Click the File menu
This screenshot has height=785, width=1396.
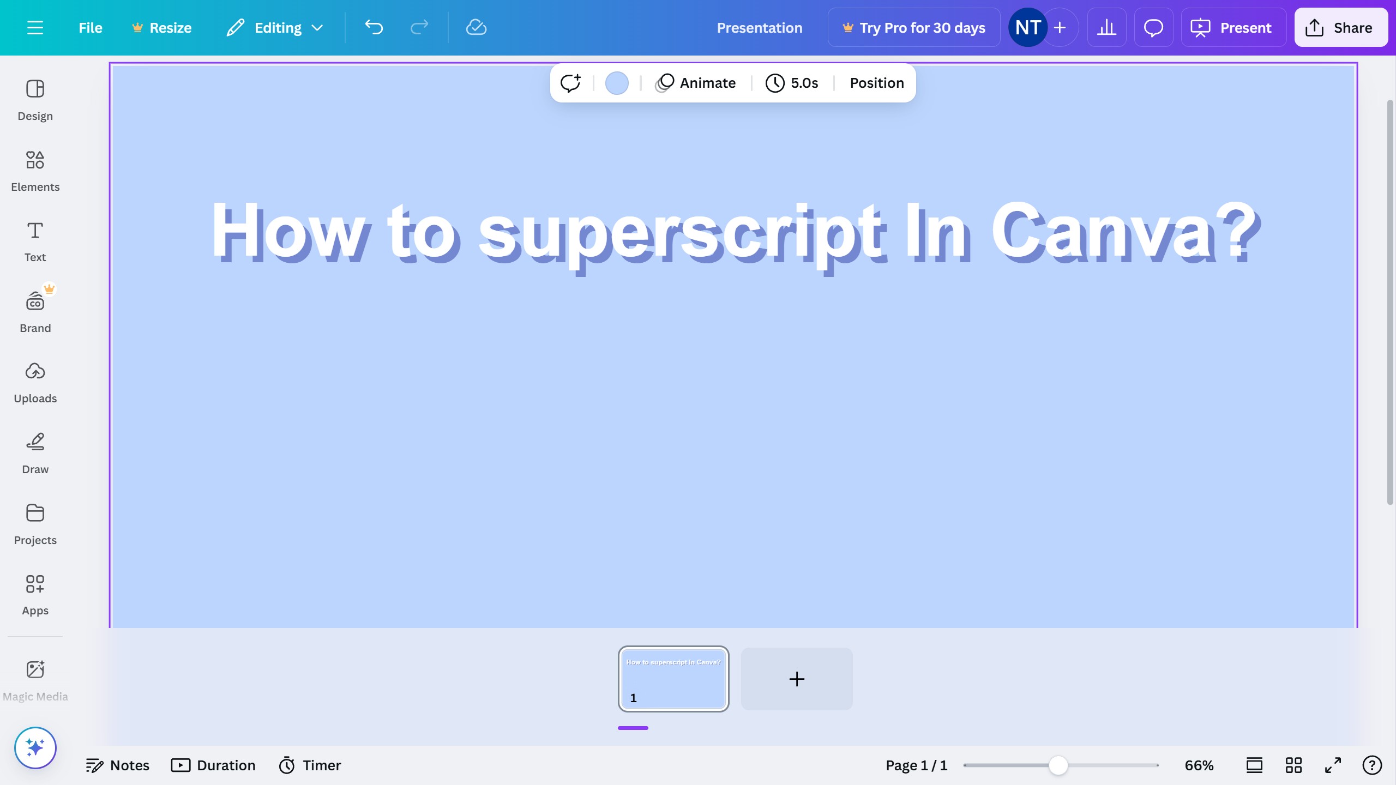point(90,27)
